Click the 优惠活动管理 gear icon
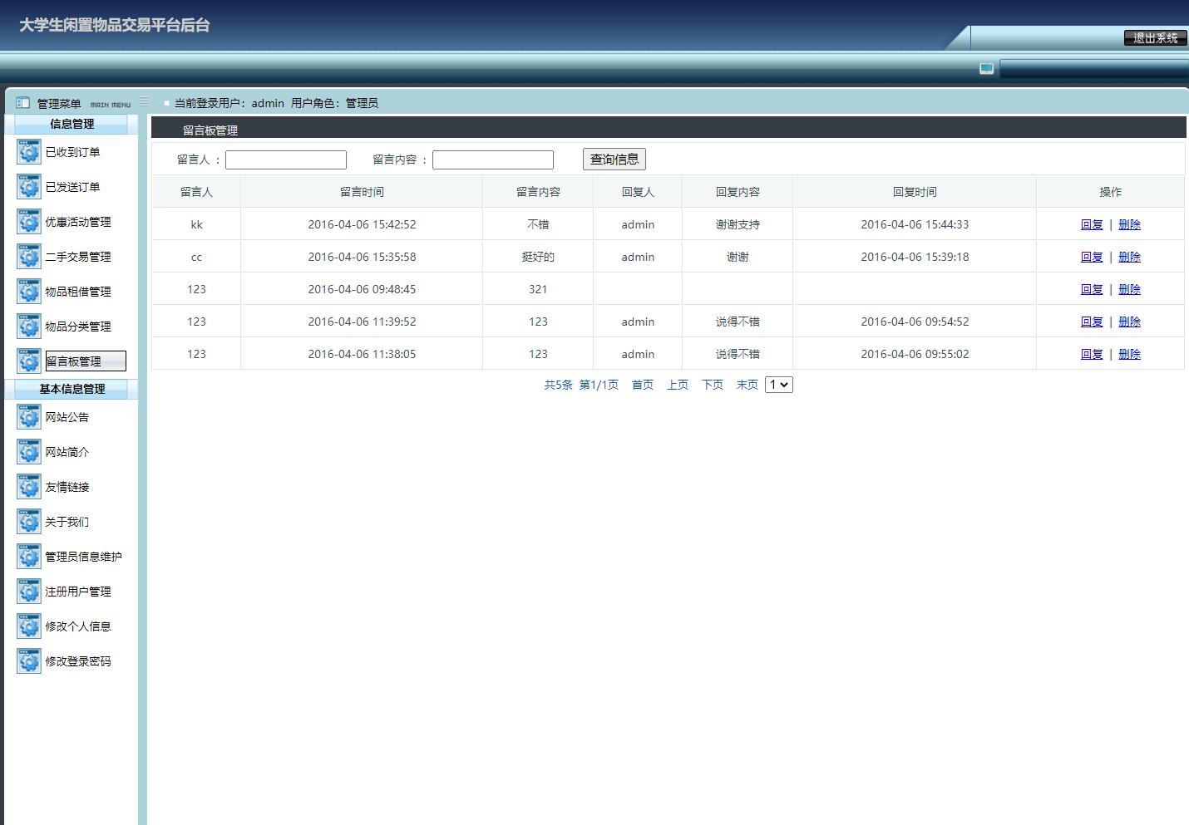 pyautogui.click(x=29, y=222)
